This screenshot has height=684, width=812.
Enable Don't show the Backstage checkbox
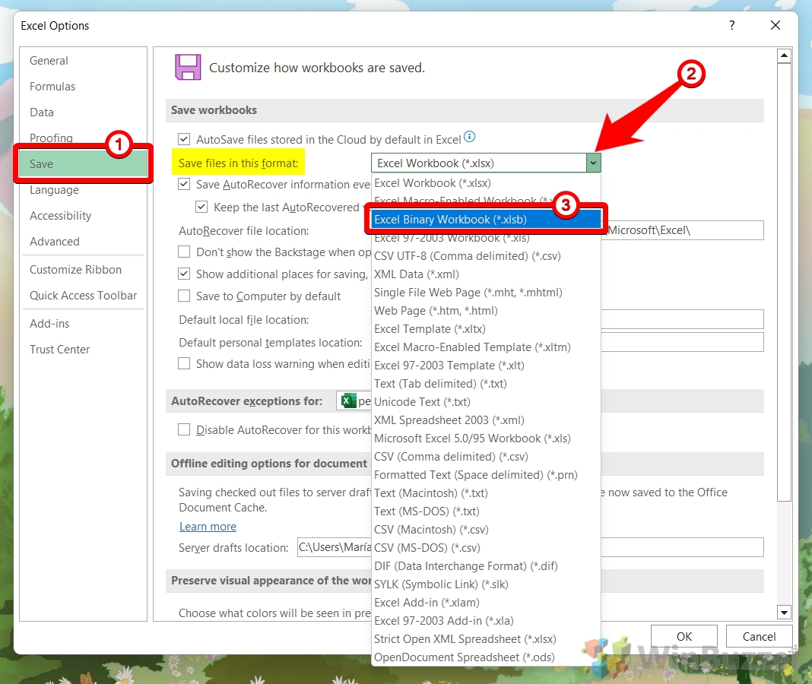(184, 252)
